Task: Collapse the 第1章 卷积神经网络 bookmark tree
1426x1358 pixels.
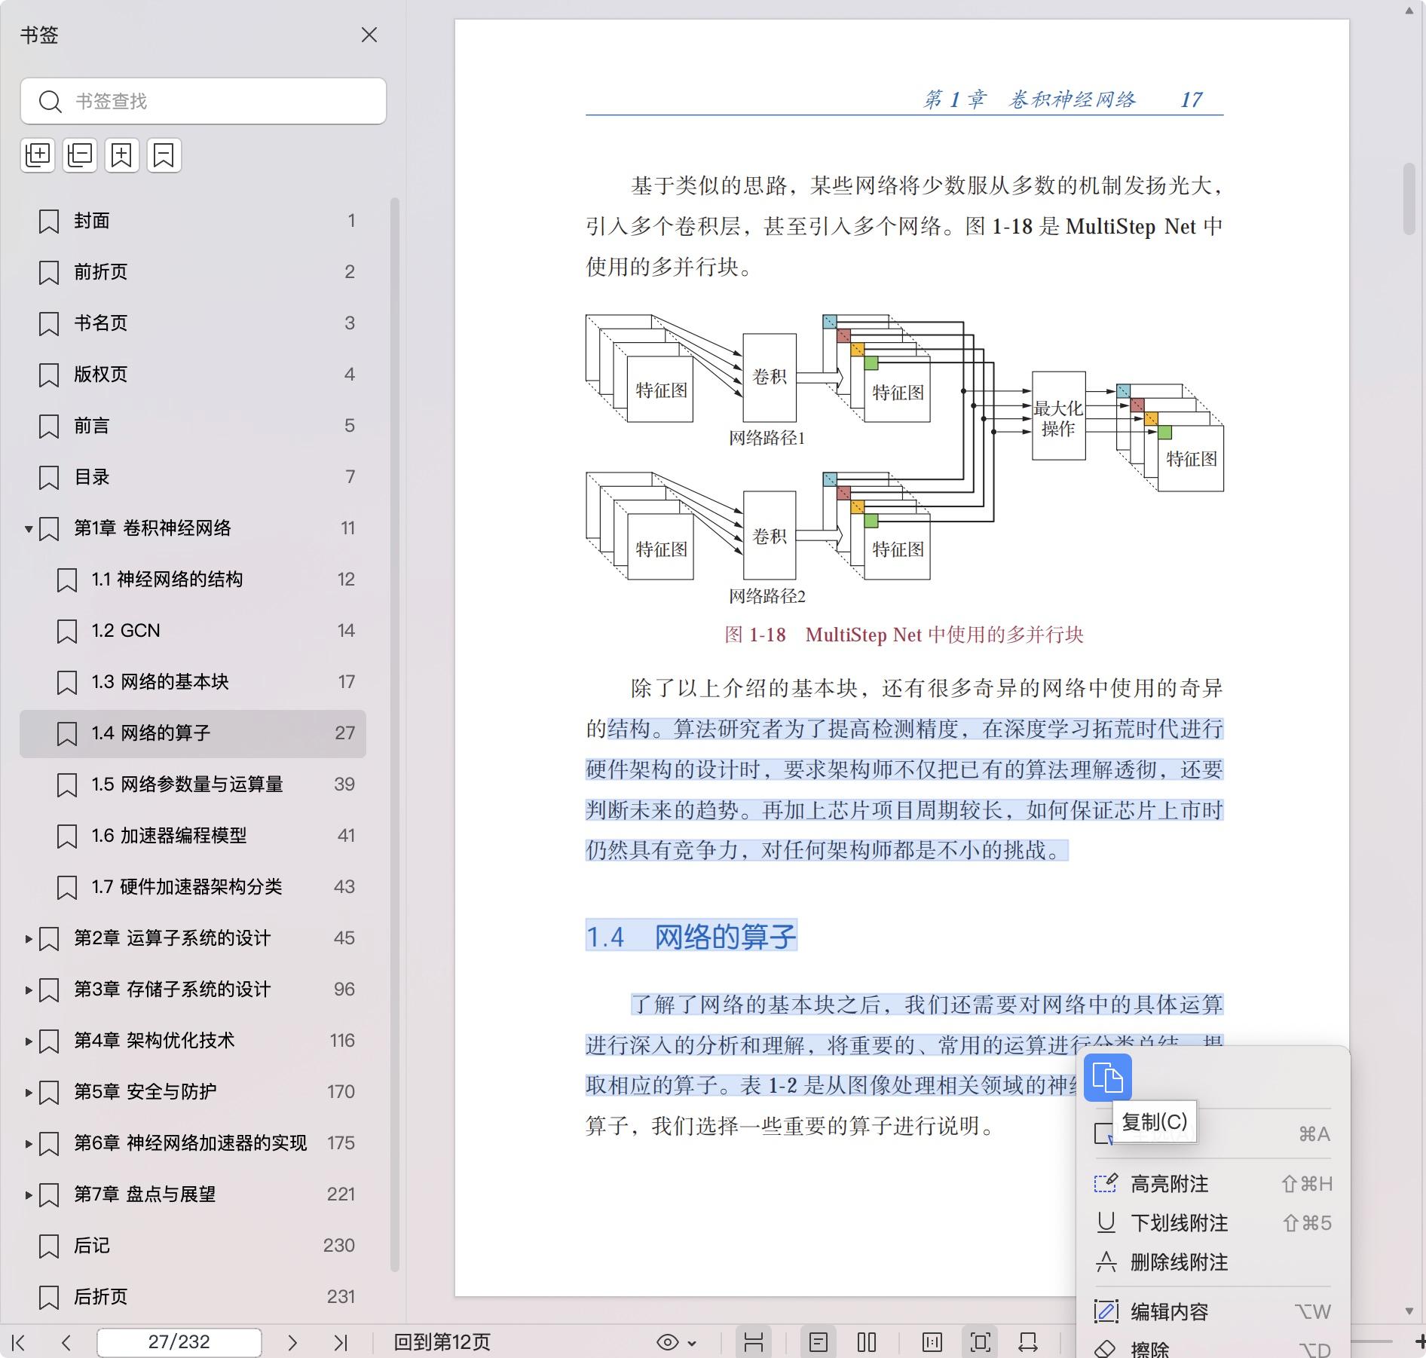Action: point(29,529)
